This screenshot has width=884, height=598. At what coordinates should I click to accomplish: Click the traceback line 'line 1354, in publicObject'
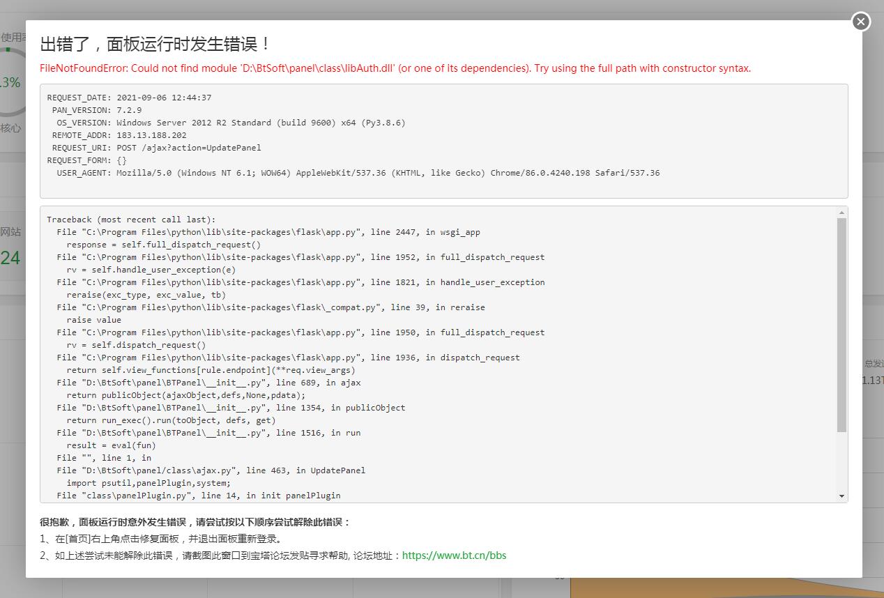point(231,408)
